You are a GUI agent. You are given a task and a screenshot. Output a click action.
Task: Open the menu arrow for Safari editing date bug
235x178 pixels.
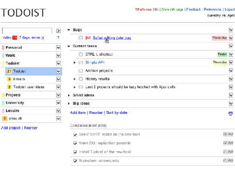point(231,38)
